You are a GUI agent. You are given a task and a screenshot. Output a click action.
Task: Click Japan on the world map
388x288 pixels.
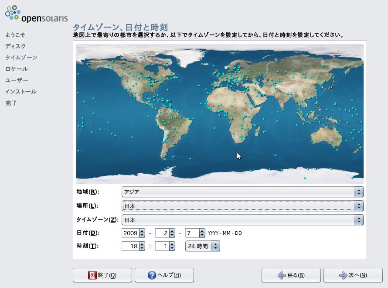point(331,87)
